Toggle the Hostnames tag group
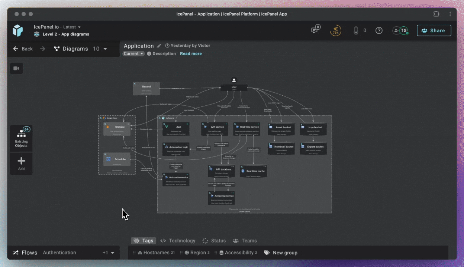Viewport: 464px width, 267px height. (155, 253)
